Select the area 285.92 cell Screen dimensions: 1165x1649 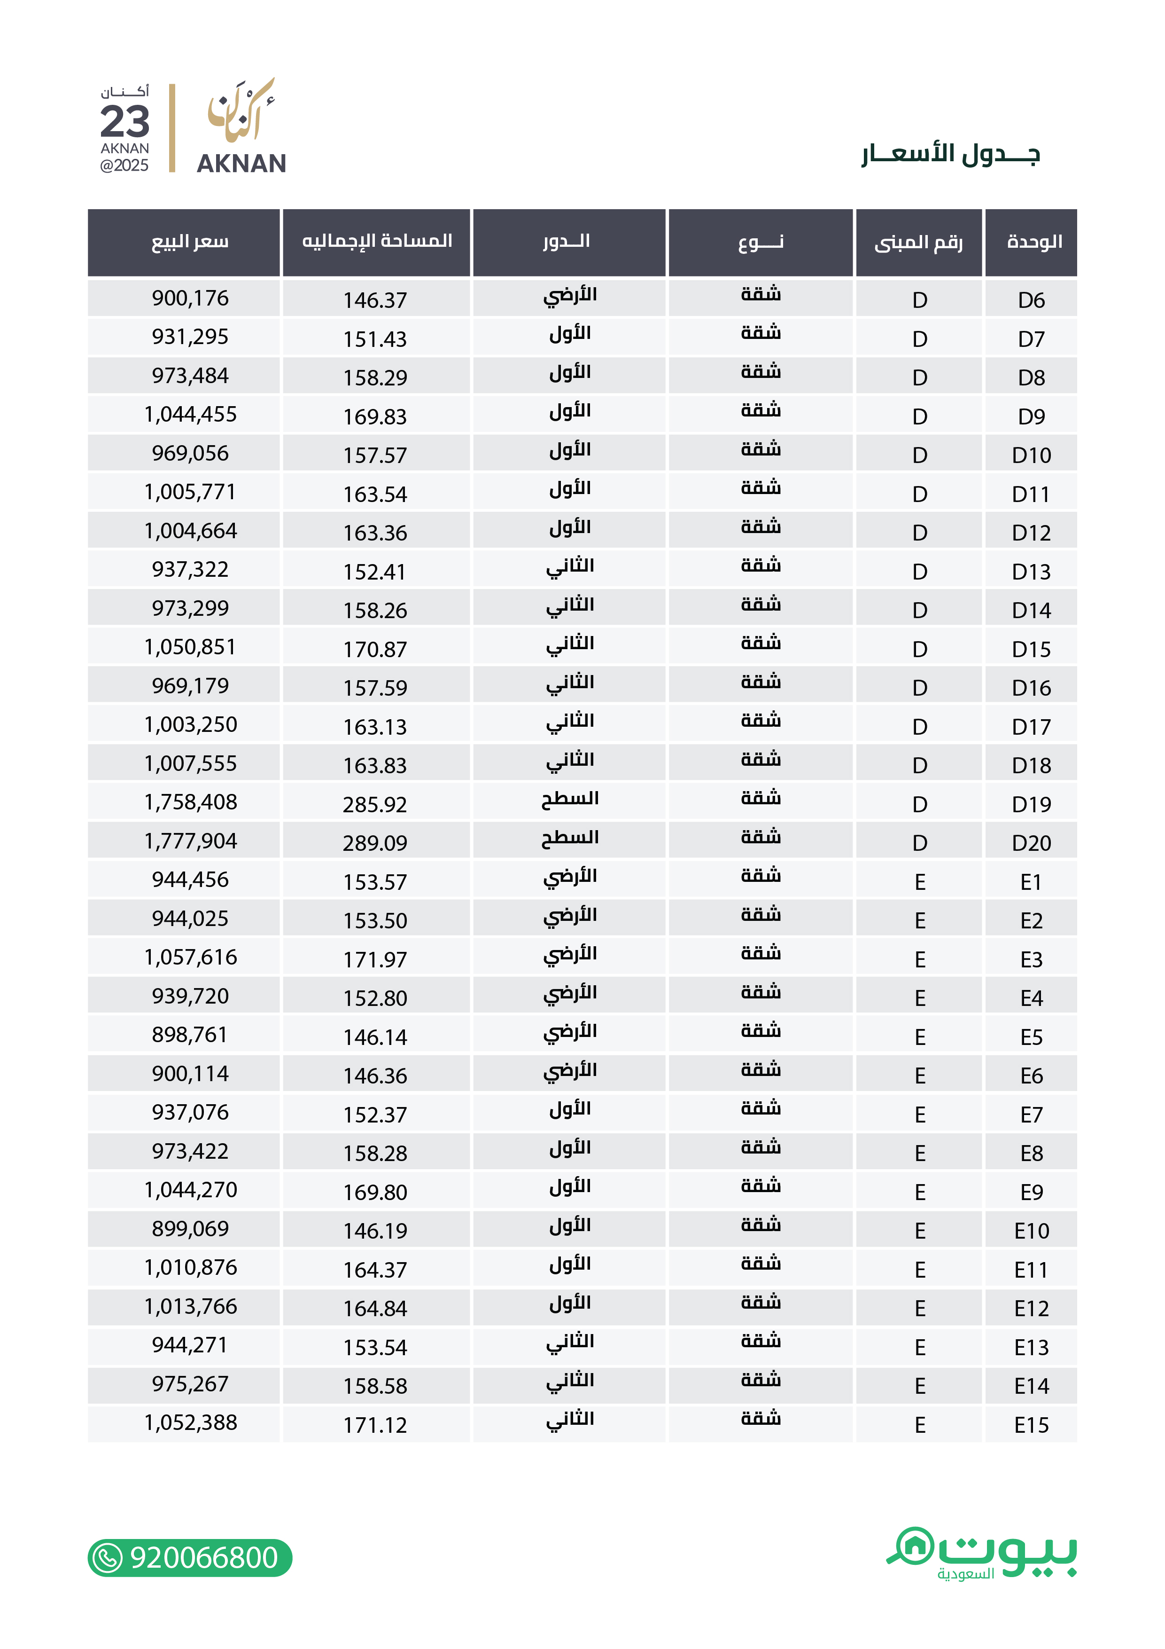point(375,804)
